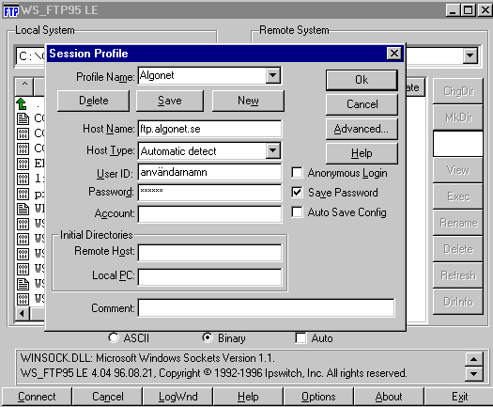The width and height of the screenshot is (493, 407).
Task: Save the session profile
Action: coord(170,101)
